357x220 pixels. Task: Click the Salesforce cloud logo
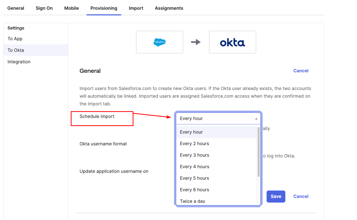pyautogui.click(x=159, y=42)
